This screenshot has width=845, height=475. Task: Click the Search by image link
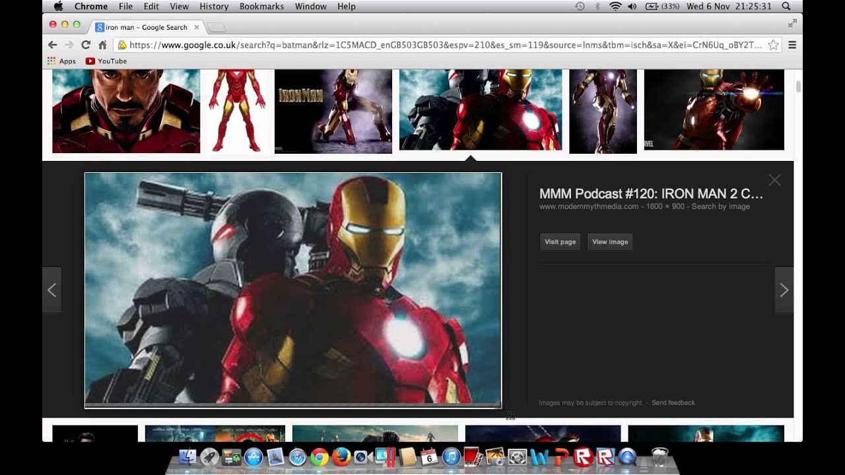[x=721, y=206]
